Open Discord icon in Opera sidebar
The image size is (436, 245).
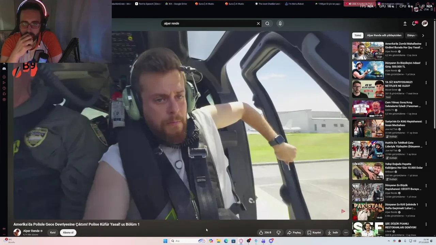click(4, 68)
